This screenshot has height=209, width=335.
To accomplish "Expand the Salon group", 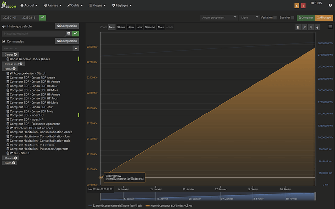I will tap(10, 163).
